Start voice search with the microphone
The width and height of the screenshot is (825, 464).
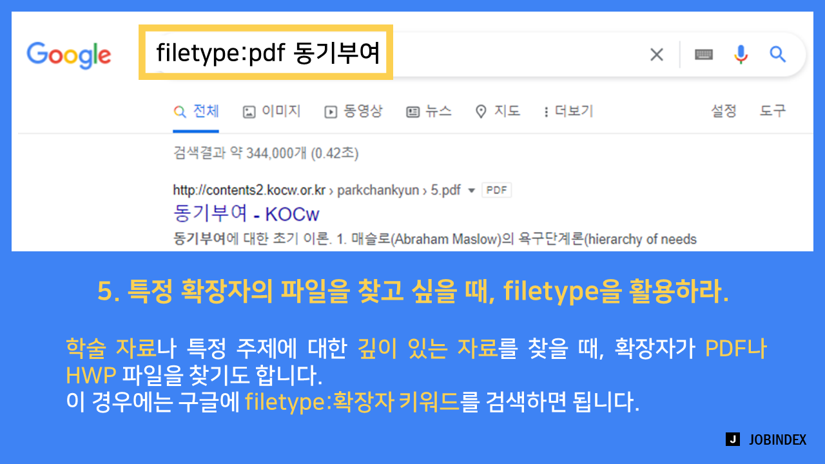click(741, 55)
